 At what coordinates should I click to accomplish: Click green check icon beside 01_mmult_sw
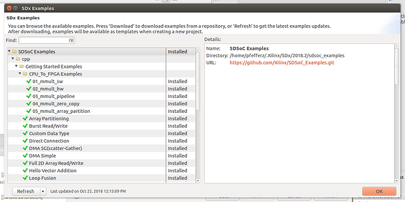(29, 82)
